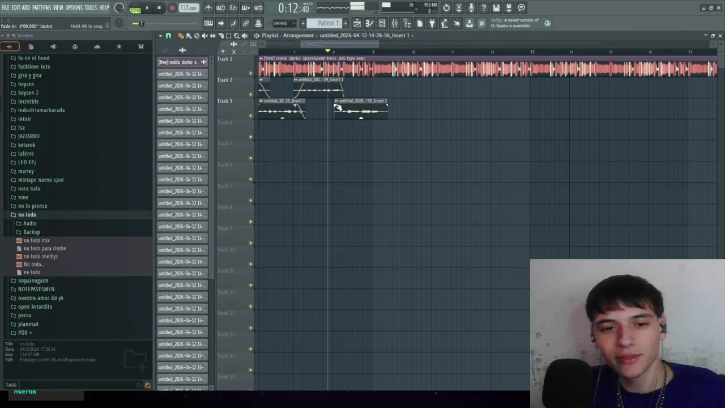This screenshot has height=408, width=725.
Task: Click the record button
Action: click(172, 8)
